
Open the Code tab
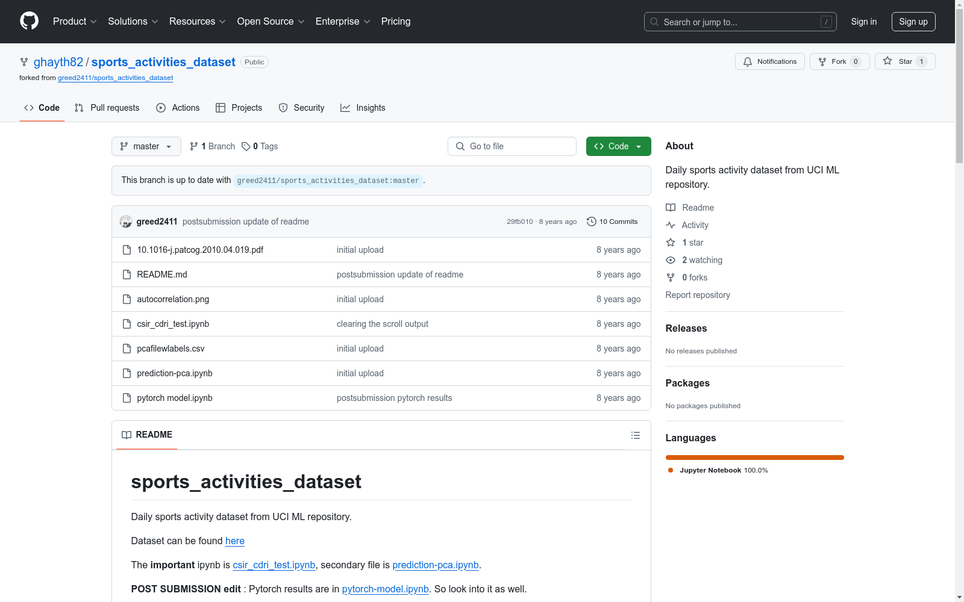tap(42, 108)
